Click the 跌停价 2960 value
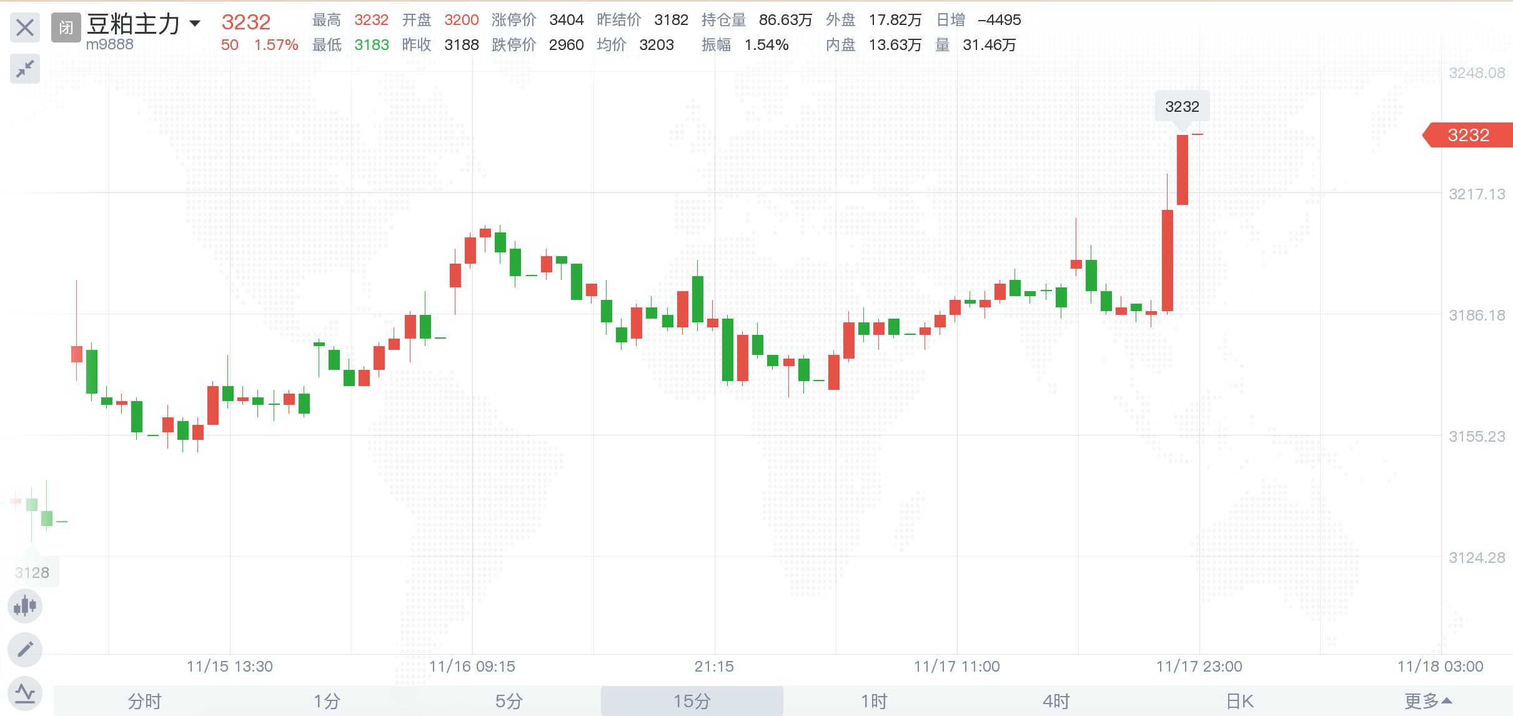 click(567, 45)
